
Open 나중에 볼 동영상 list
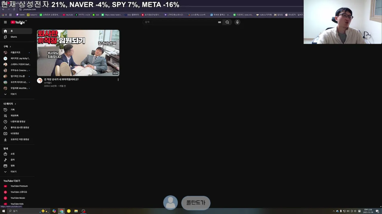(17, 122)
